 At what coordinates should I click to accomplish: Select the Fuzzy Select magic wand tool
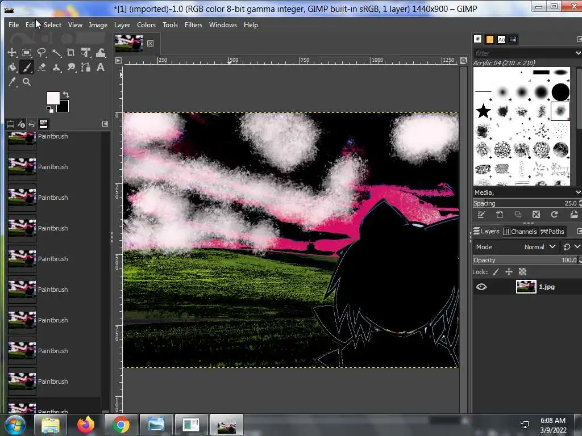tap(56, 53)
